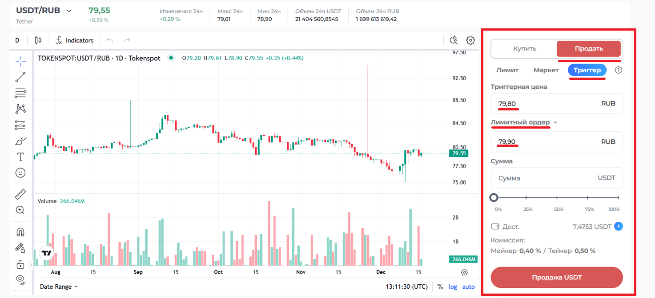Open chart settings gear icon
This screenshot has height=298, width=655.
point(470,40)
